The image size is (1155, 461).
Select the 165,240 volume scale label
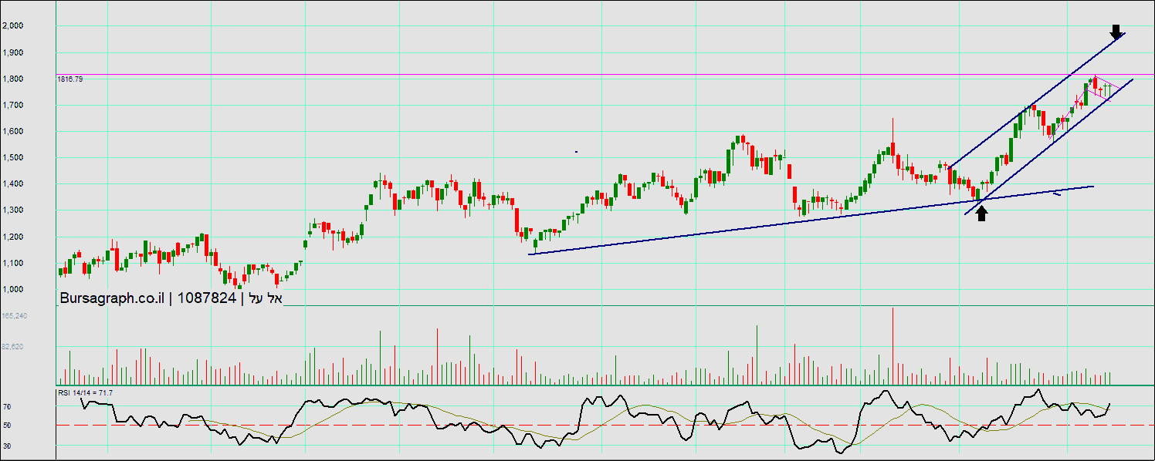pyautogui.click(x=15, y=316)
